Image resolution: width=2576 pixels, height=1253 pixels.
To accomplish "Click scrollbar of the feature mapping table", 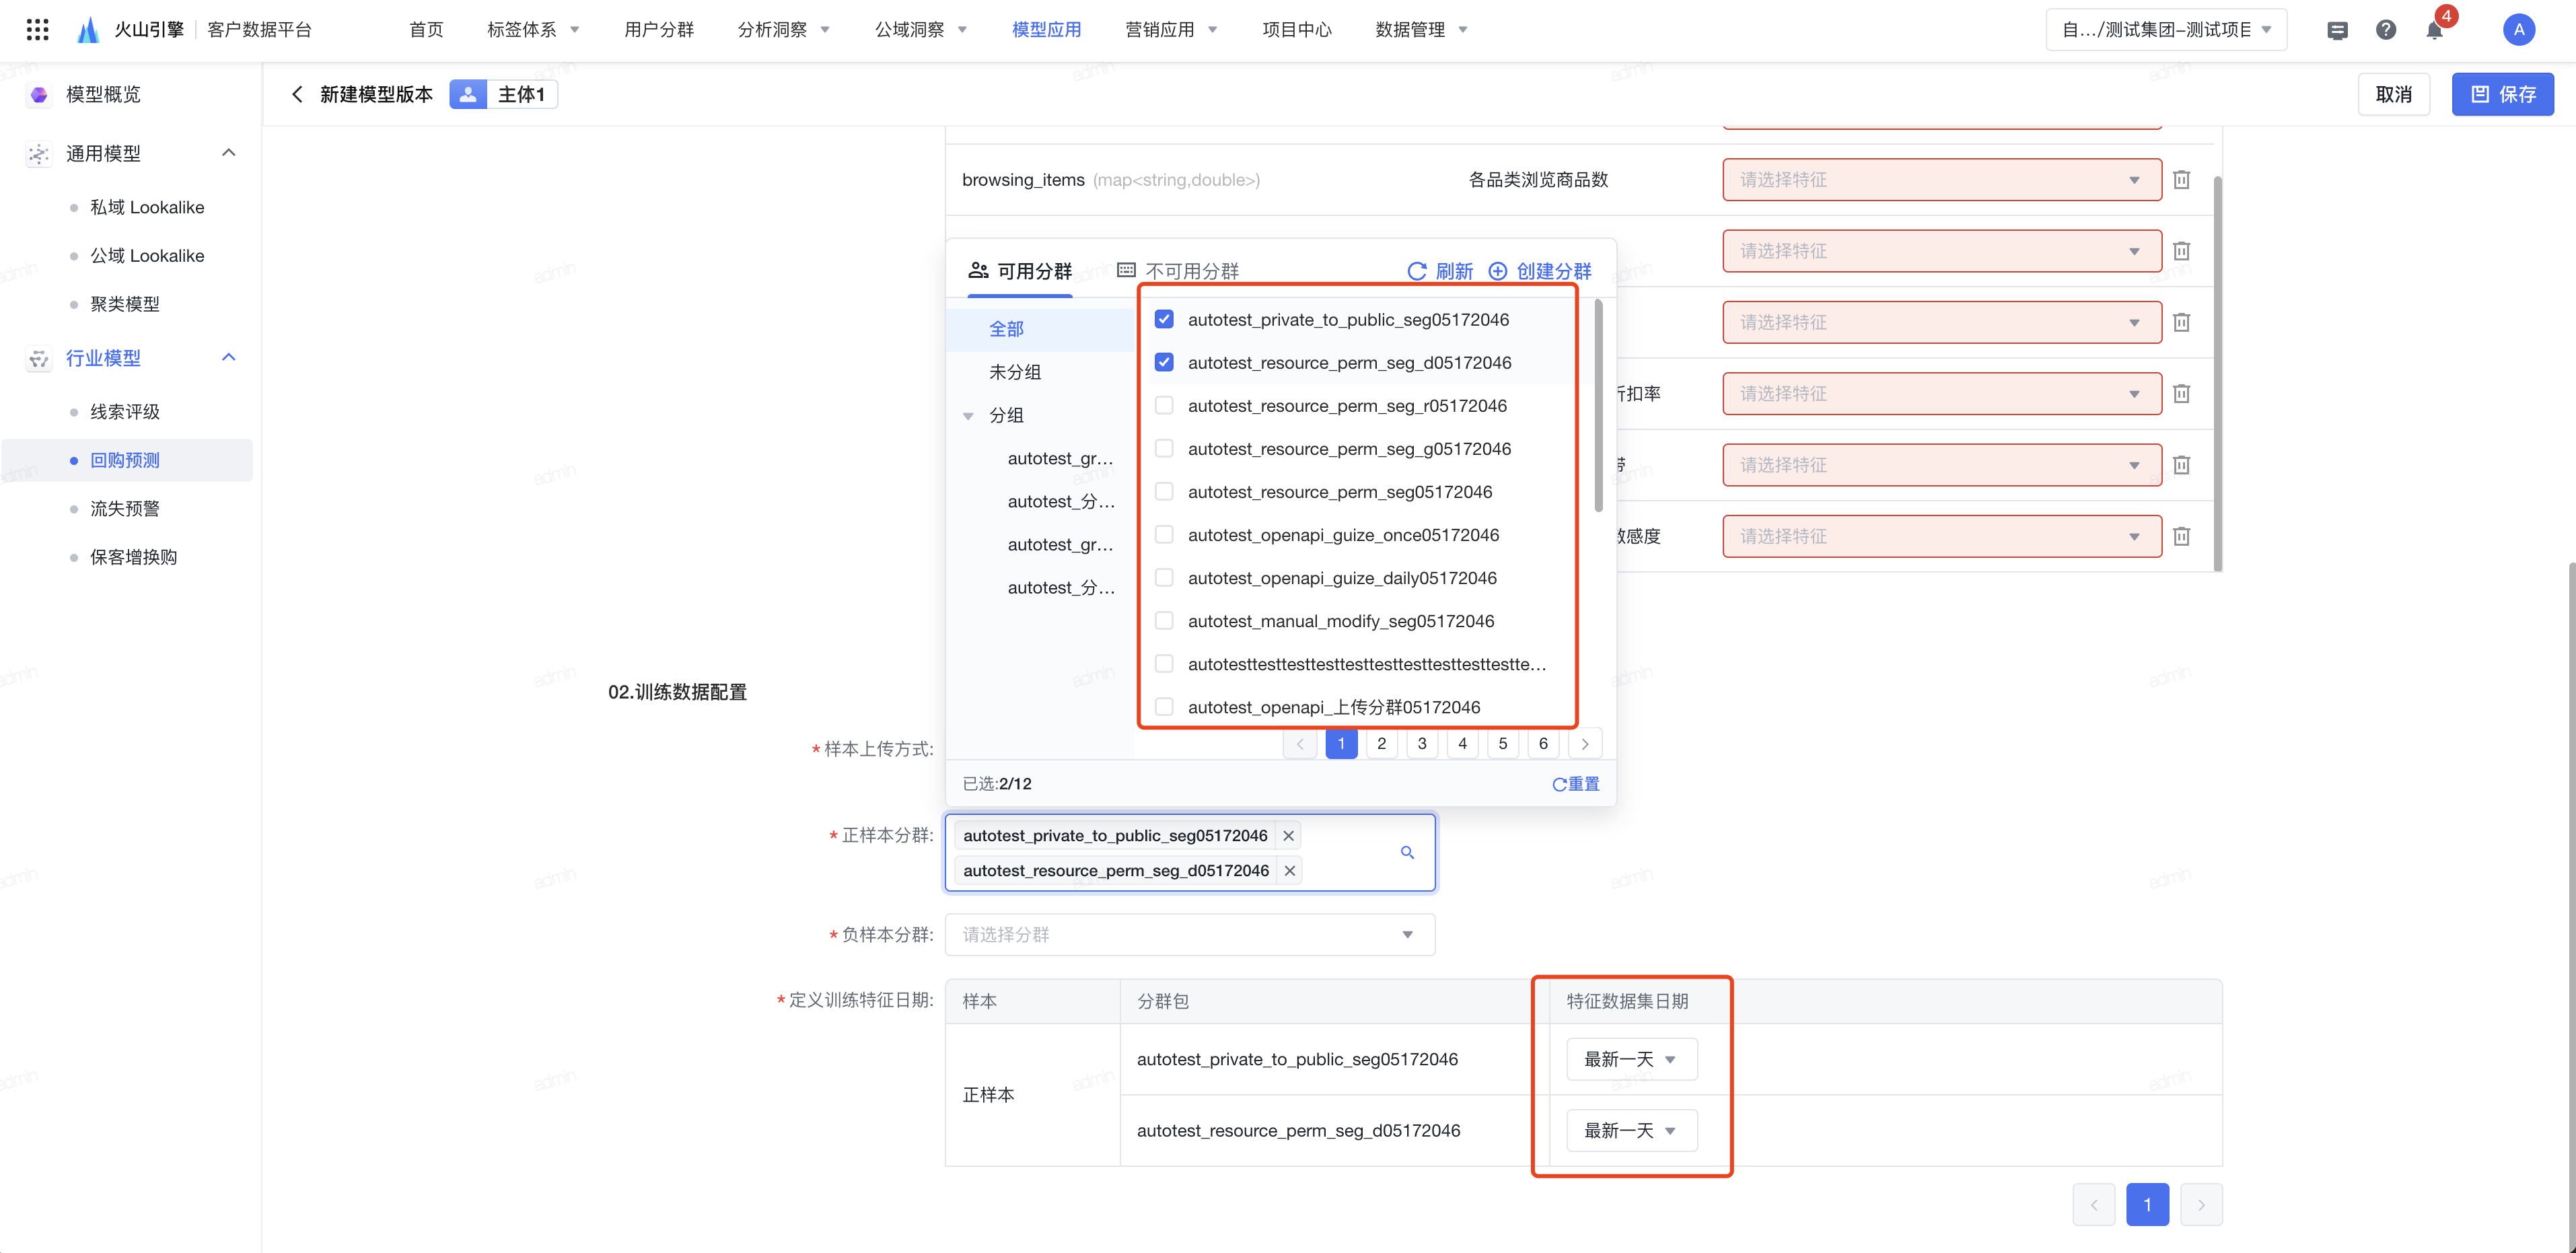I will click(x=2218, y=375).
